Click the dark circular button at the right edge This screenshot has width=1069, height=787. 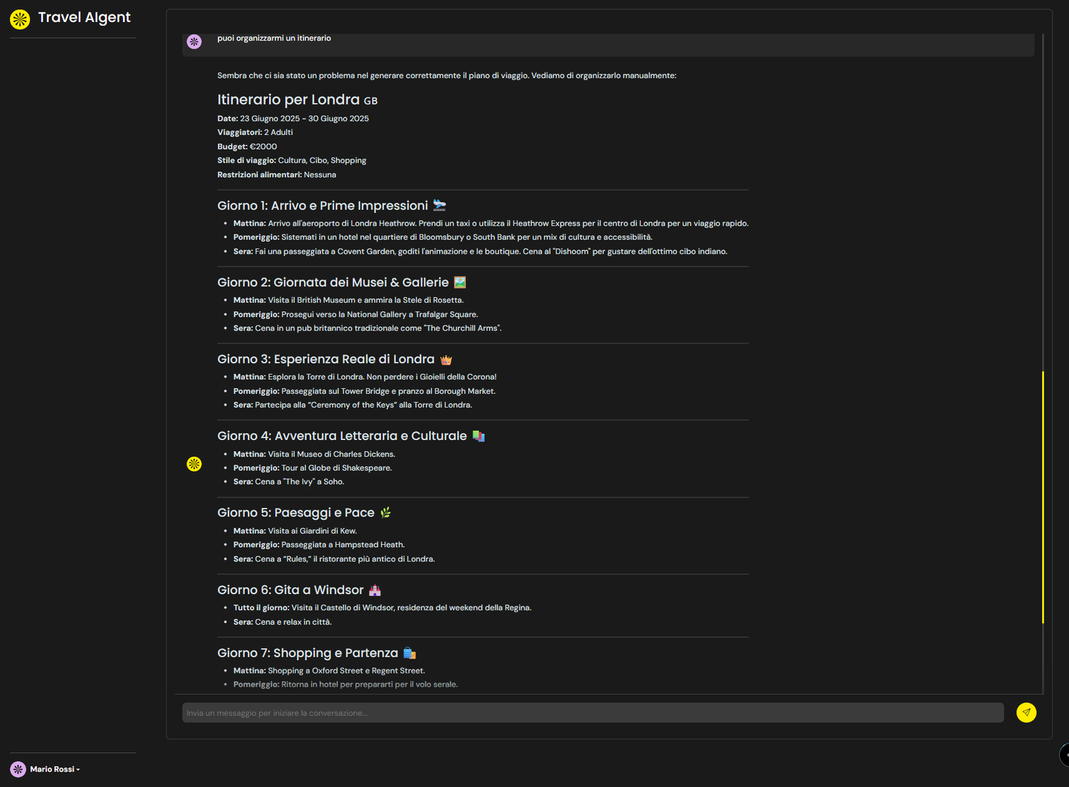point(1065,755)
